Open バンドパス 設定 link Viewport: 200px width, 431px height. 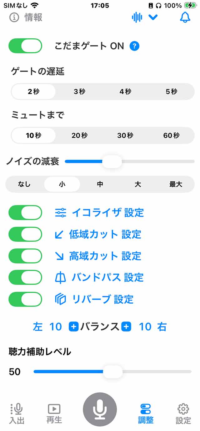coord(107,278)
